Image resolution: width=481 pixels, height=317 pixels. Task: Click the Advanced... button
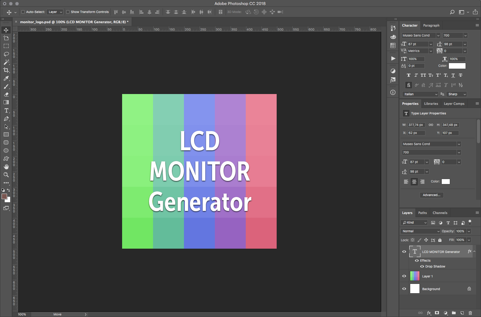coord(431,195)
